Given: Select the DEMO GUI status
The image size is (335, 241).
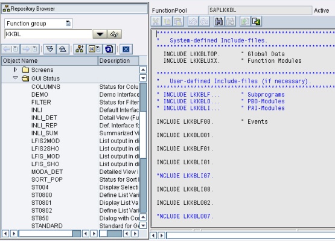Looking at the screenshot, I should pyautogui.click(x=40, y=94).
